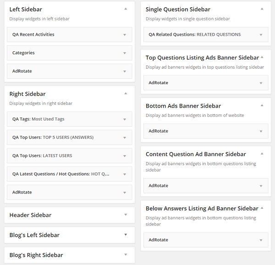The image size is (275, 265).
Task: Collapse the Single Question Sidebar panel
Action: [x=262, y=9]
